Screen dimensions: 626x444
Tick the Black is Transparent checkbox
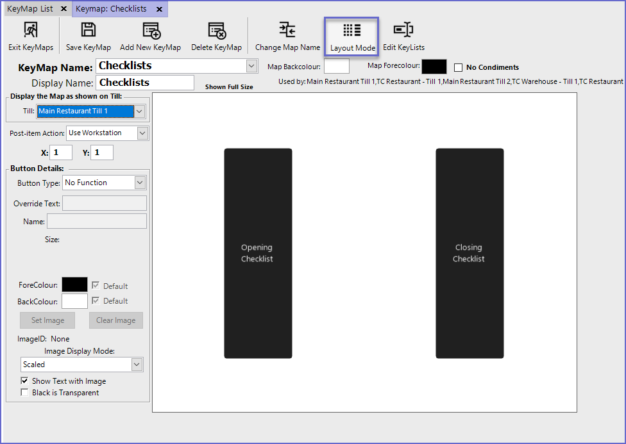(25, 393)
